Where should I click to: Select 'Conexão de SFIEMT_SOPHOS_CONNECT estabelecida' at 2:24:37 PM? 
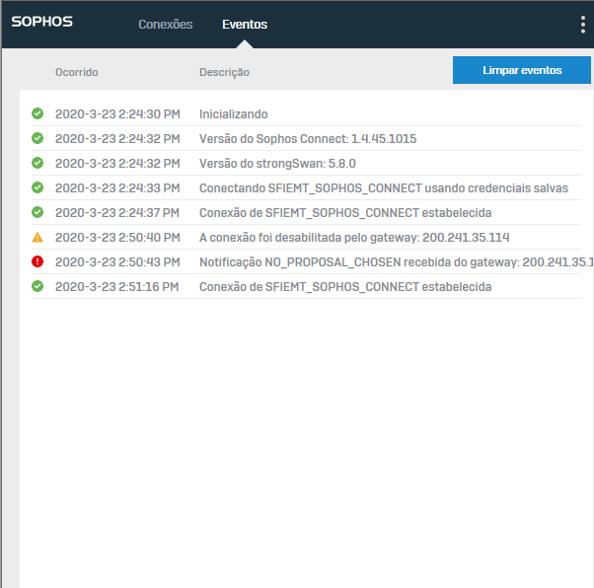point(345,212)
